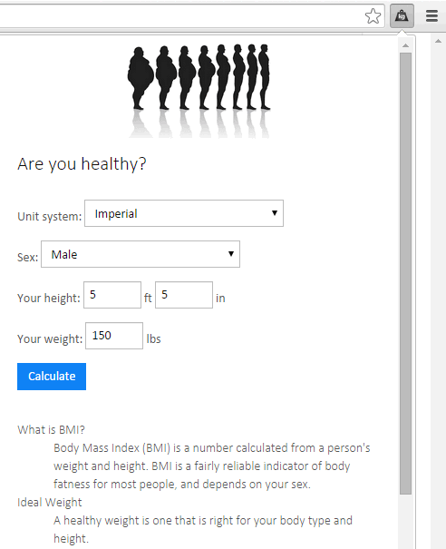Click the 'Unit system:' label
The image size is (446, 549).
click(x=49, y=216)
